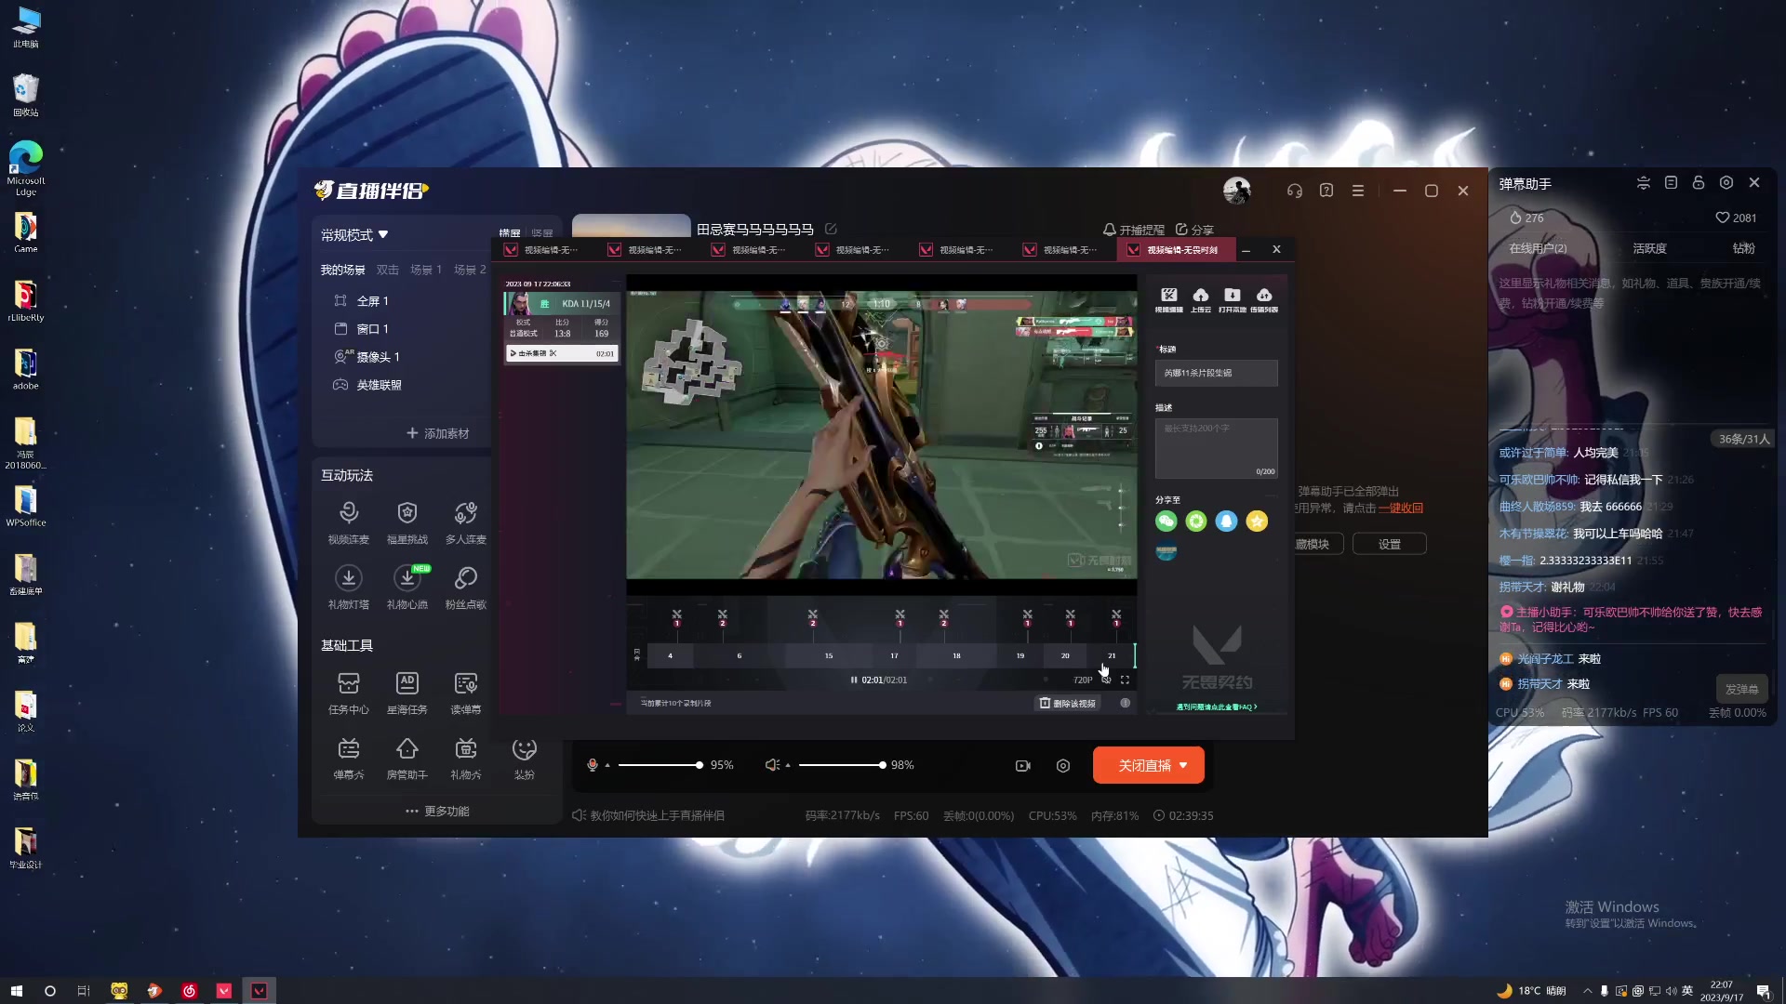Toggle the camera record icon near 关闭直播
This screenshot has height=1004, width=1786.
coord(1023,766)
